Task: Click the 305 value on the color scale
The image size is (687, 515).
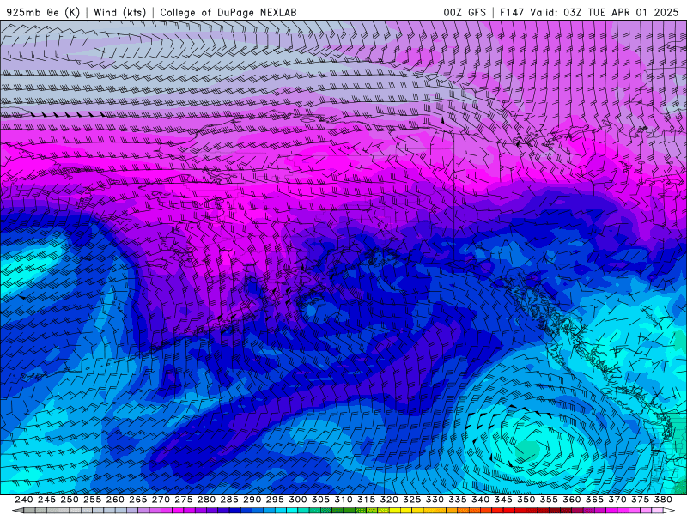Action: click(320, 500)
